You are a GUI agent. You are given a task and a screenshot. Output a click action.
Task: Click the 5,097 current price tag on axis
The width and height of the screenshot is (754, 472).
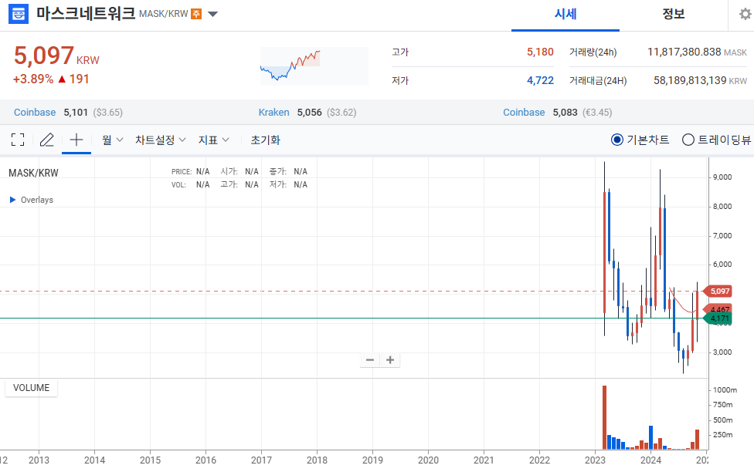click(x=718, y=291)
